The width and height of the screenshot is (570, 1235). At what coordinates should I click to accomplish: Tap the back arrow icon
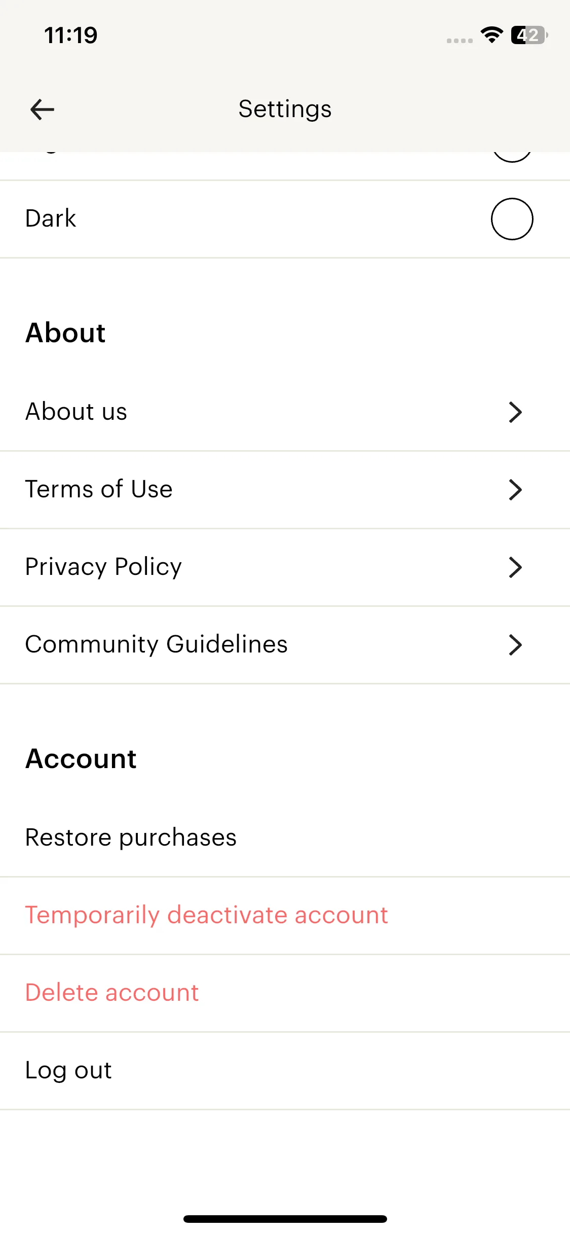click(42, 110)
